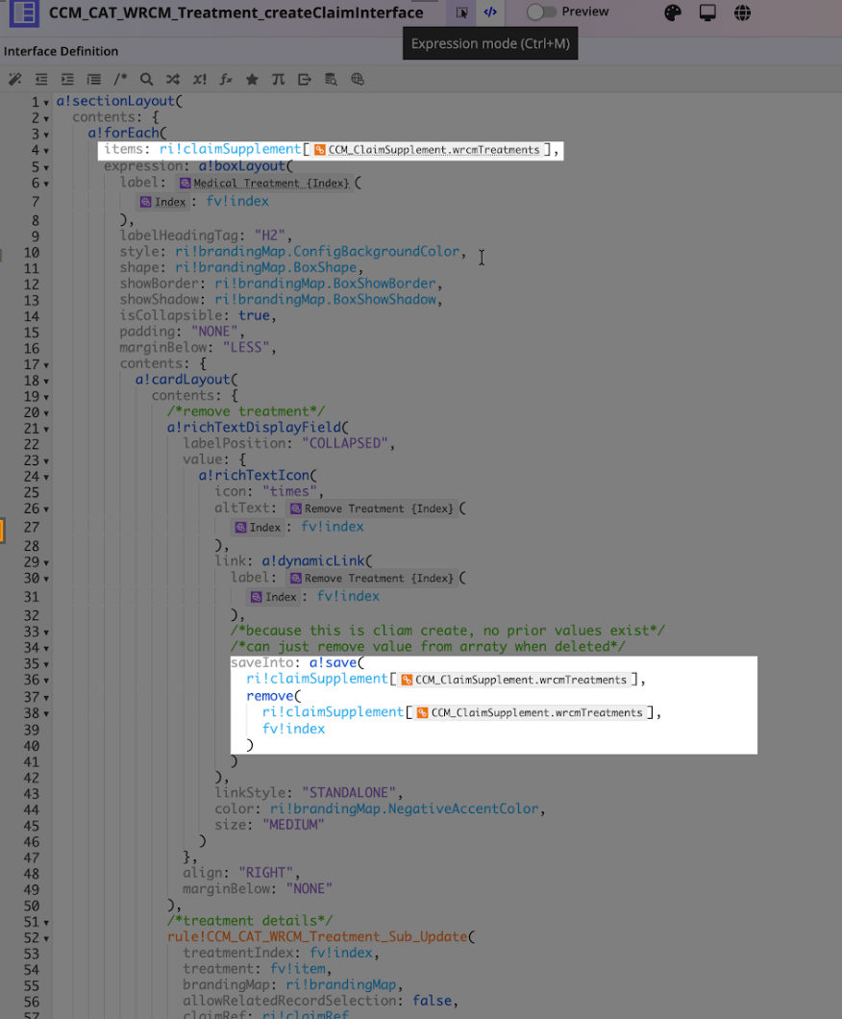The width and height of the screenshot is (842, 1019).
Task: Click line number 27 in the gutter
Action: click(31, 528)
